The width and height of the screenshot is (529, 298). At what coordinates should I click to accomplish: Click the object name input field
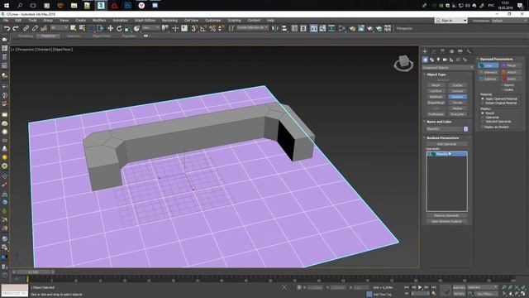(x=444, y=129)
